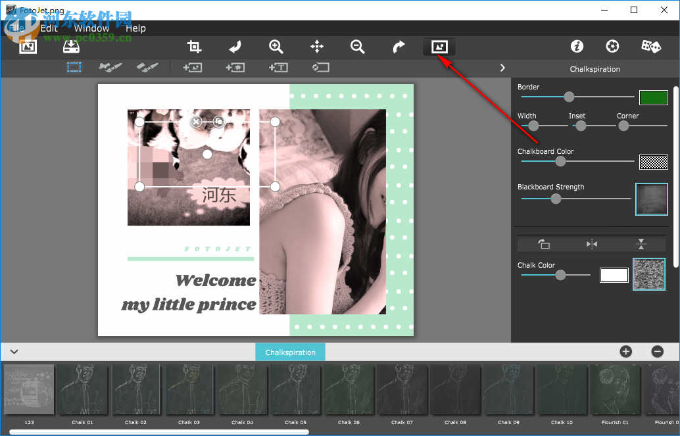
Task: Click the round icon beside info
Action: (612, 46)
